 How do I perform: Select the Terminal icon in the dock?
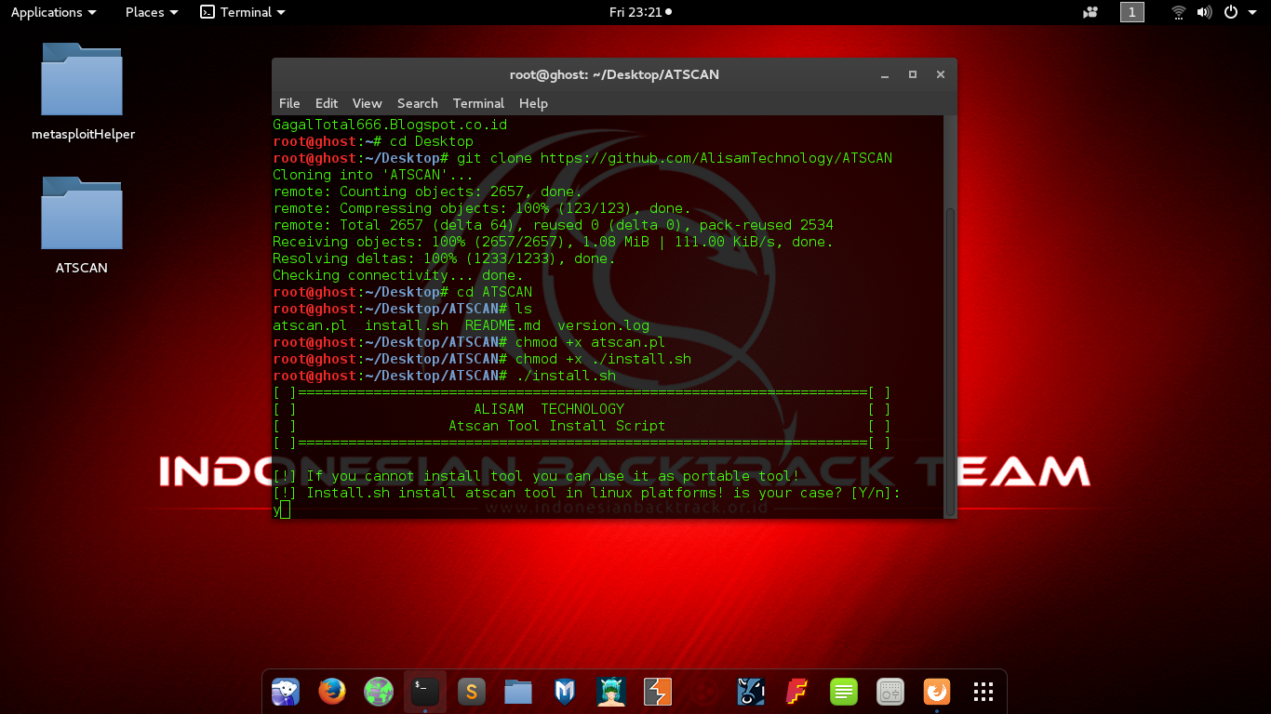pos(425,692)
